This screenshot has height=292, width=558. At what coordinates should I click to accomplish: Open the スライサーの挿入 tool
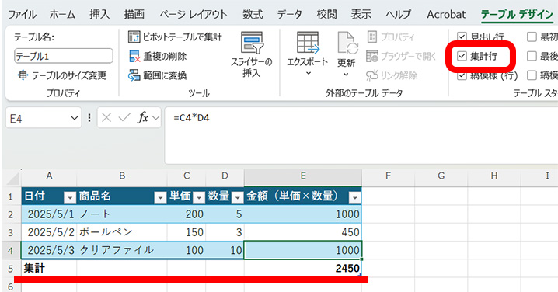coord(252,55)
